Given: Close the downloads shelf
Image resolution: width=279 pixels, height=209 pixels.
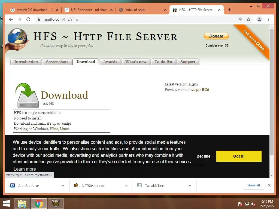Looking at the screenshot, I should [x=269, y=185].
